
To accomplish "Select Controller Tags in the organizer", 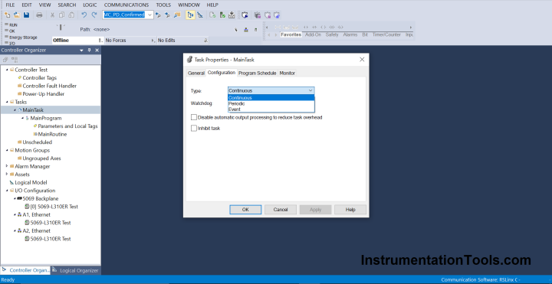I will [39, 77].
